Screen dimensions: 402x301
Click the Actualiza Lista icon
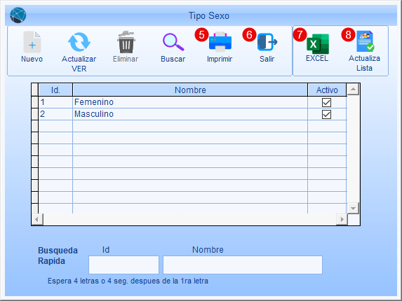(365, 41)
